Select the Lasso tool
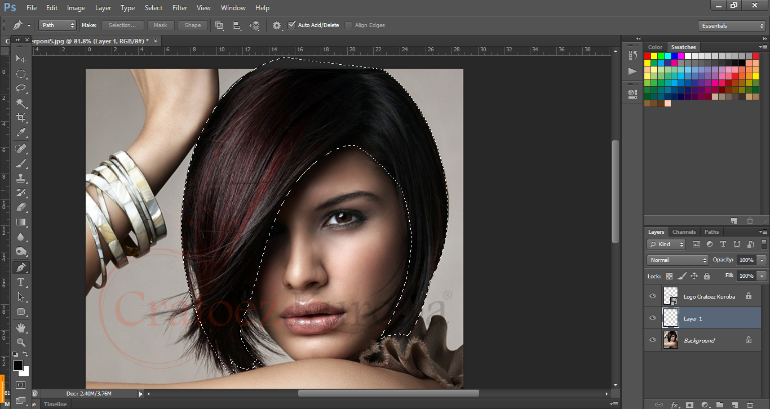Image resolution: width=770 pixels, height=409 pixels. [21, 88]
